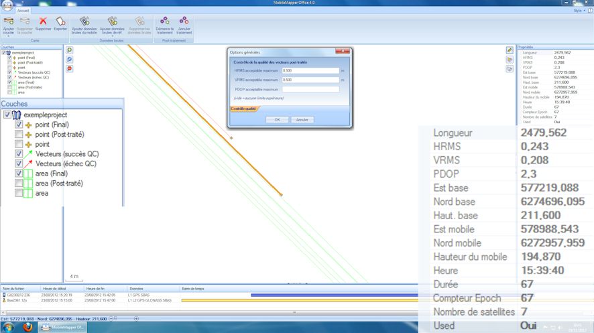Viewport: 594px width, 333px height.
Task: Click the Exporter ribbon icon
Action: pyautogui.click(x=60, y=21)
